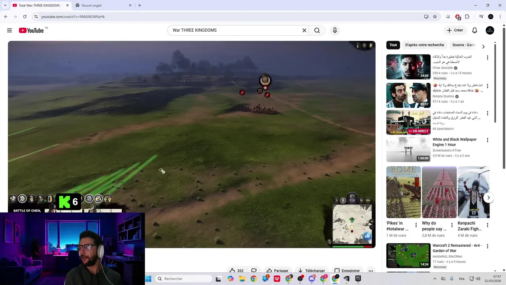This screenshot has height=285, width=506.
Task: Show hidden system tray icons
Action: coord(434,279)
